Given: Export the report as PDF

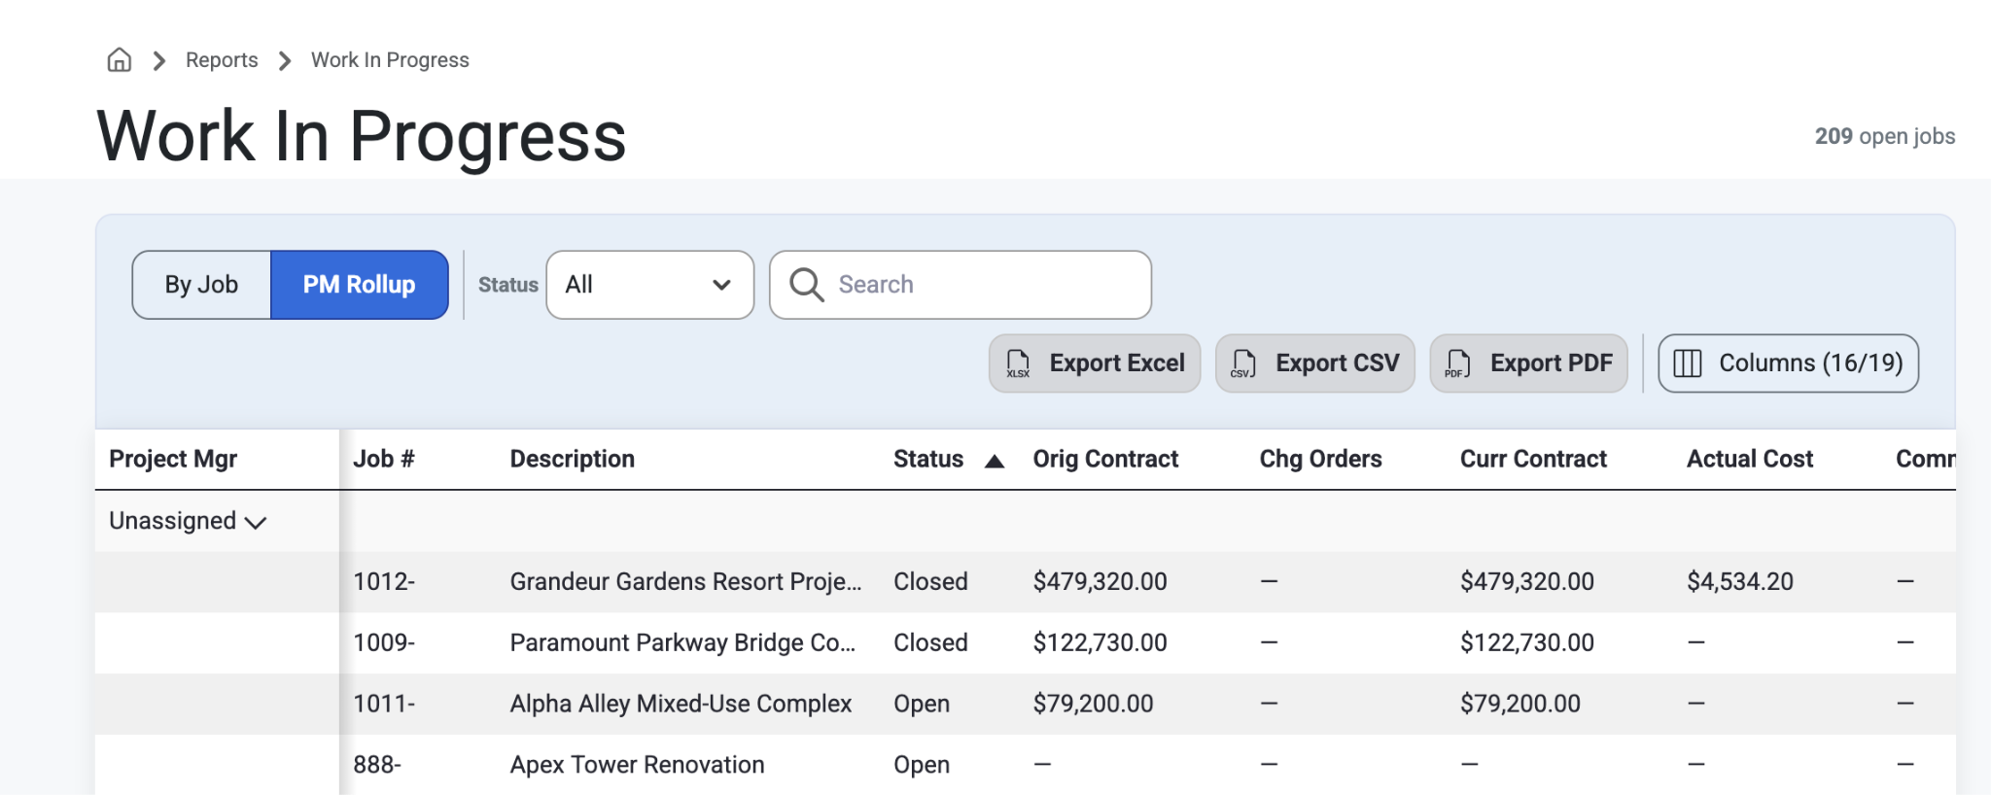Looking at the screenshot, I should click(1529, 363).
